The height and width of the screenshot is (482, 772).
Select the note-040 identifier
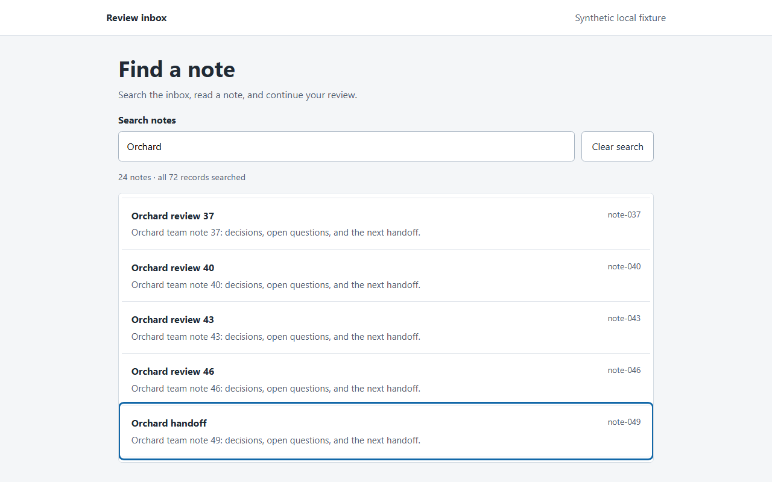pyautogui.click(x=624, y=267)
